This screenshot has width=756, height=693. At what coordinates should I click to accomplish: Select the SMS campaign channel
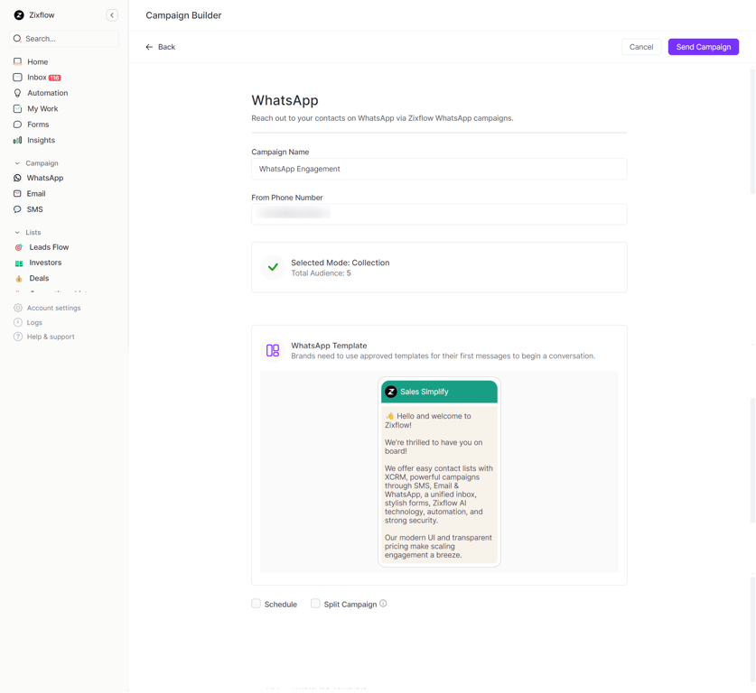pos(34,208)
